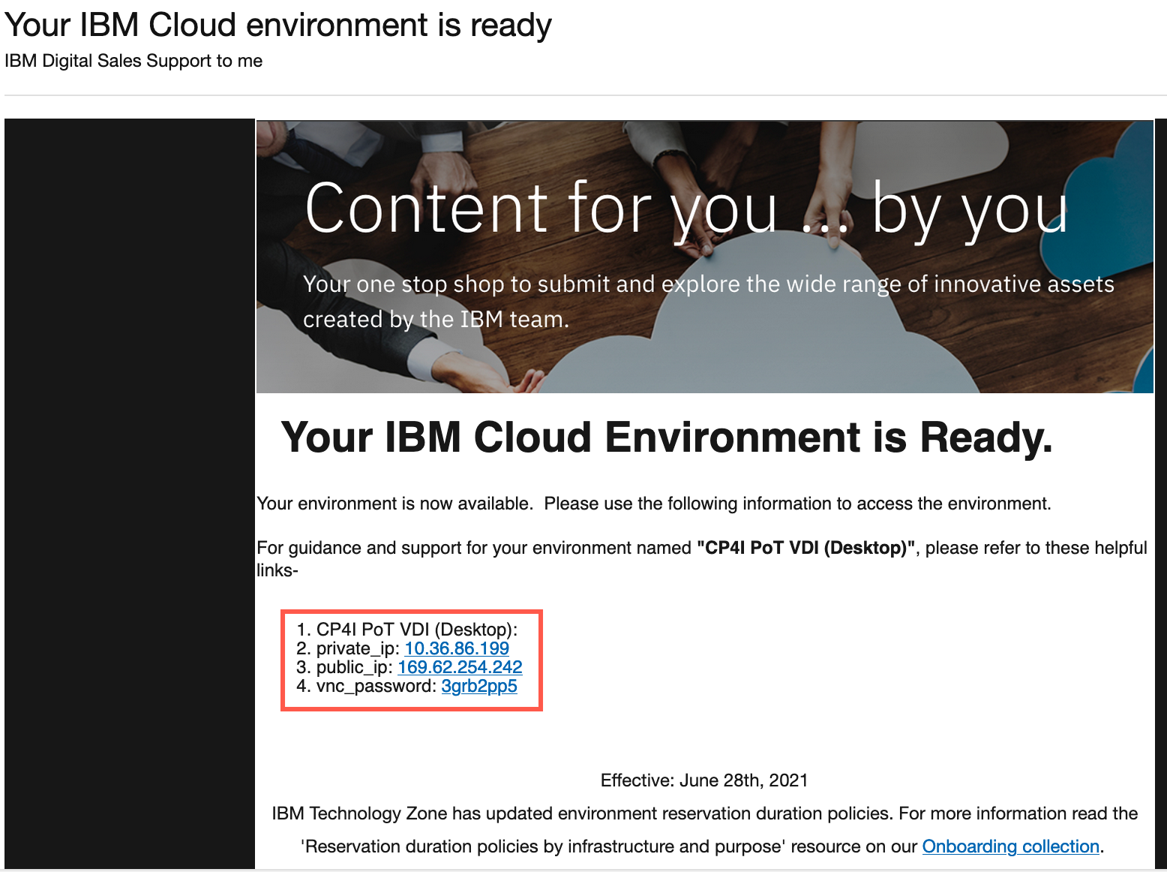Click the list item 'CP4I PoT VDI (Desktop):'
The width and height of the screenshot is (1167, 872).
pyautogui.click(x=417, y=630)
